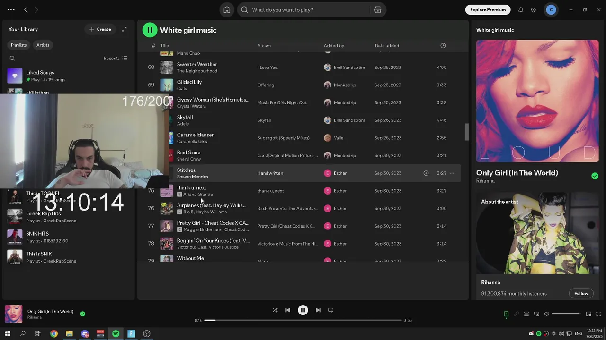Open Spotify tray icon in system tray
The height and width of the screenshot is (340, 606).
point(539,334)
